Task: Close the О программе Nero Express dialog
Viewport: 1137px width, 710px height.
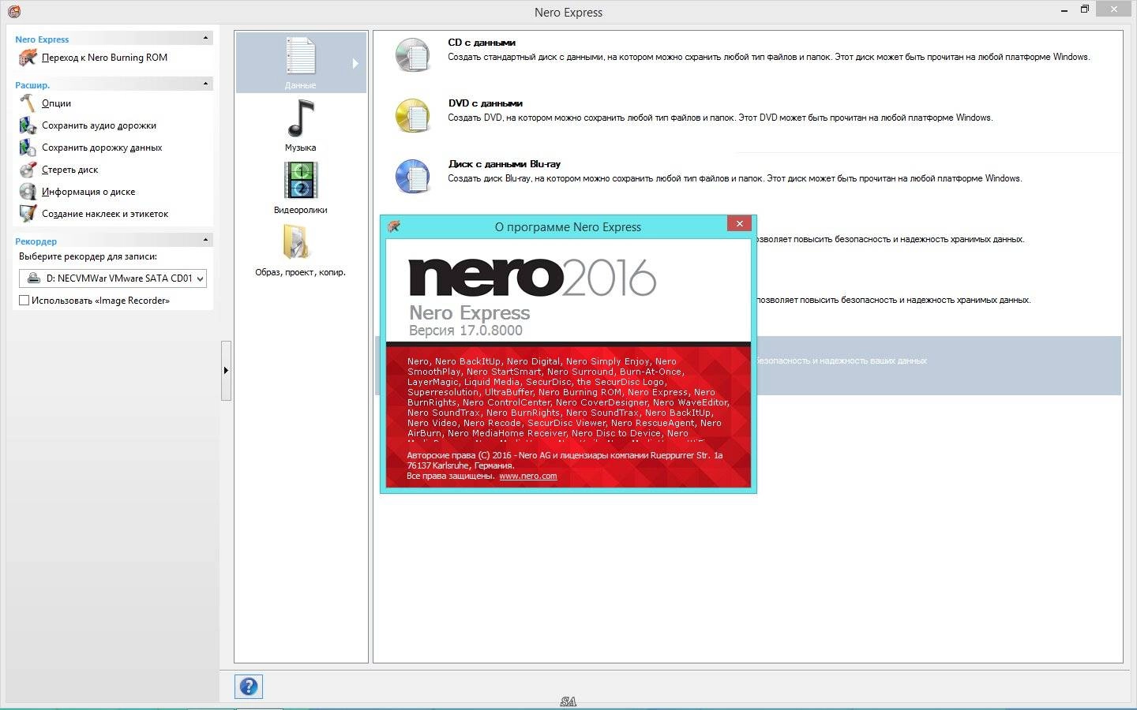Action: [x=739, y=224]
